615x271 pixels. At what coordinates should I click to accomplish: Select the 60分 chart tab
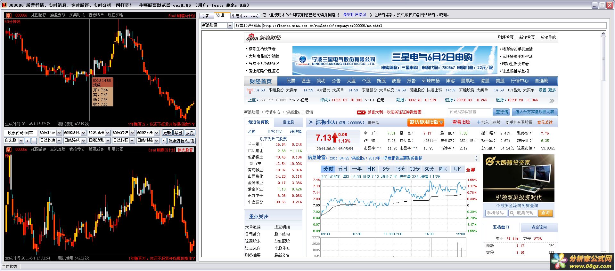coord(429,169)
